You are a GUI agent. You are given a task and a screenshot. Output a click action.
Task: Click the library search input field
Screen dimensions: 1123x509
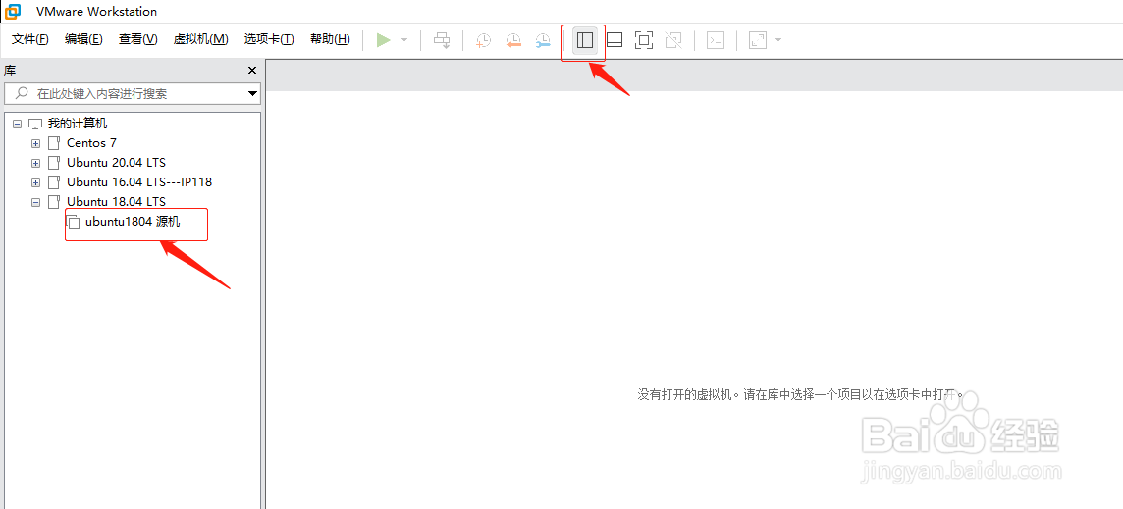pos(133,94)
